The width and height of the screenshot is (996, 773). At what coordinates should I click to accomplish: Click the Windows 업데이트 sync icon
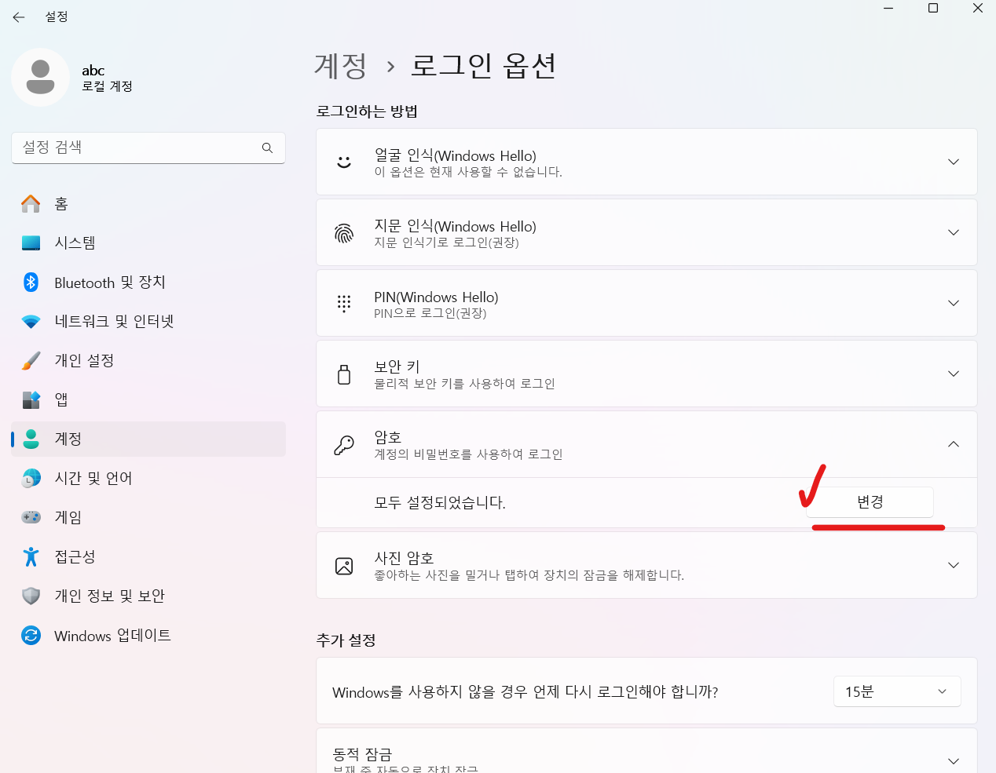point(31,636)
